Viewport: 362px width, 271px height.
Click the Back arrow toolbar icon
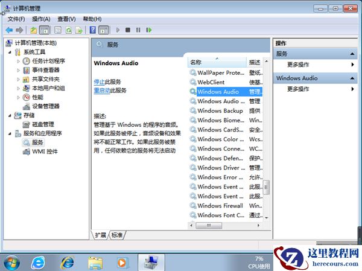(9, 30)
